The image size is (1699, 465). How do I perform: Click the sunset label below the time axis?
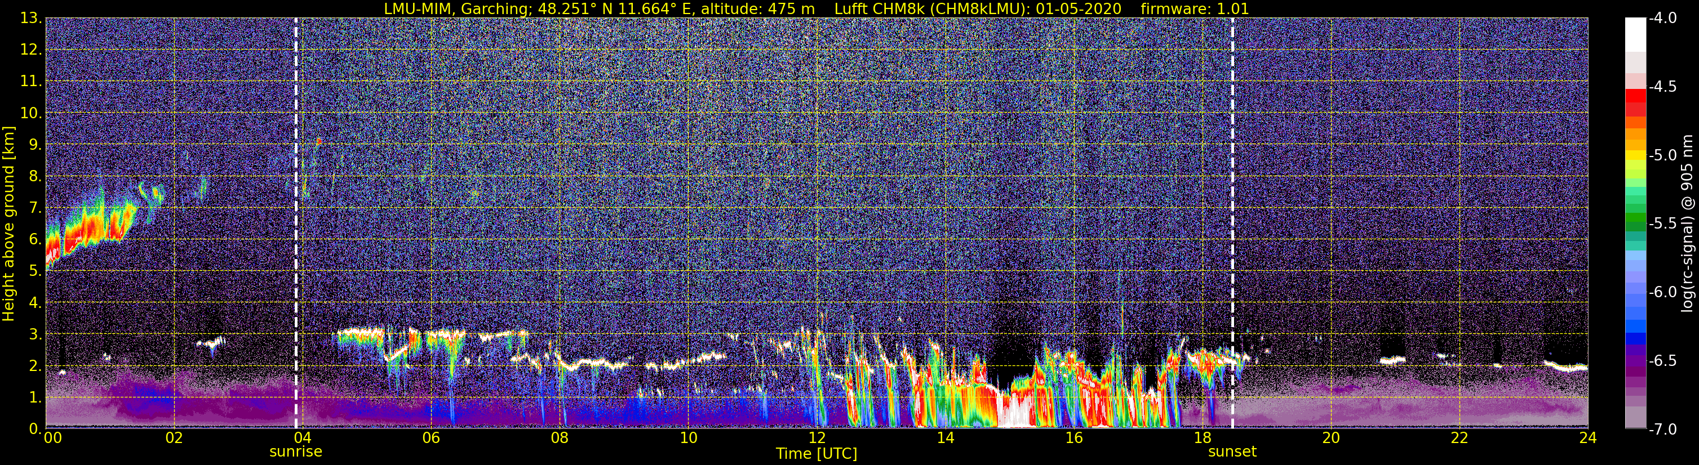pos(1232,452)
